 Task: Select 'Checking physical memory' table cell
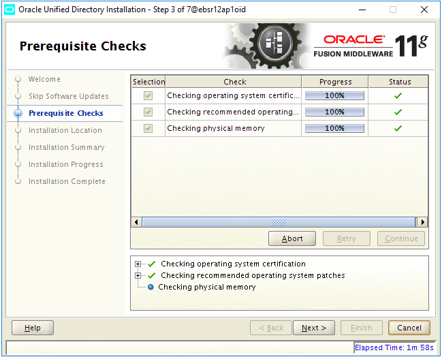pos(234,129)
